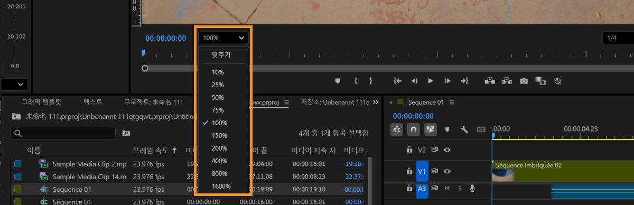Click the Add Marker button in program monitor
The image size is (634, 205).
(x=338, y=81)
